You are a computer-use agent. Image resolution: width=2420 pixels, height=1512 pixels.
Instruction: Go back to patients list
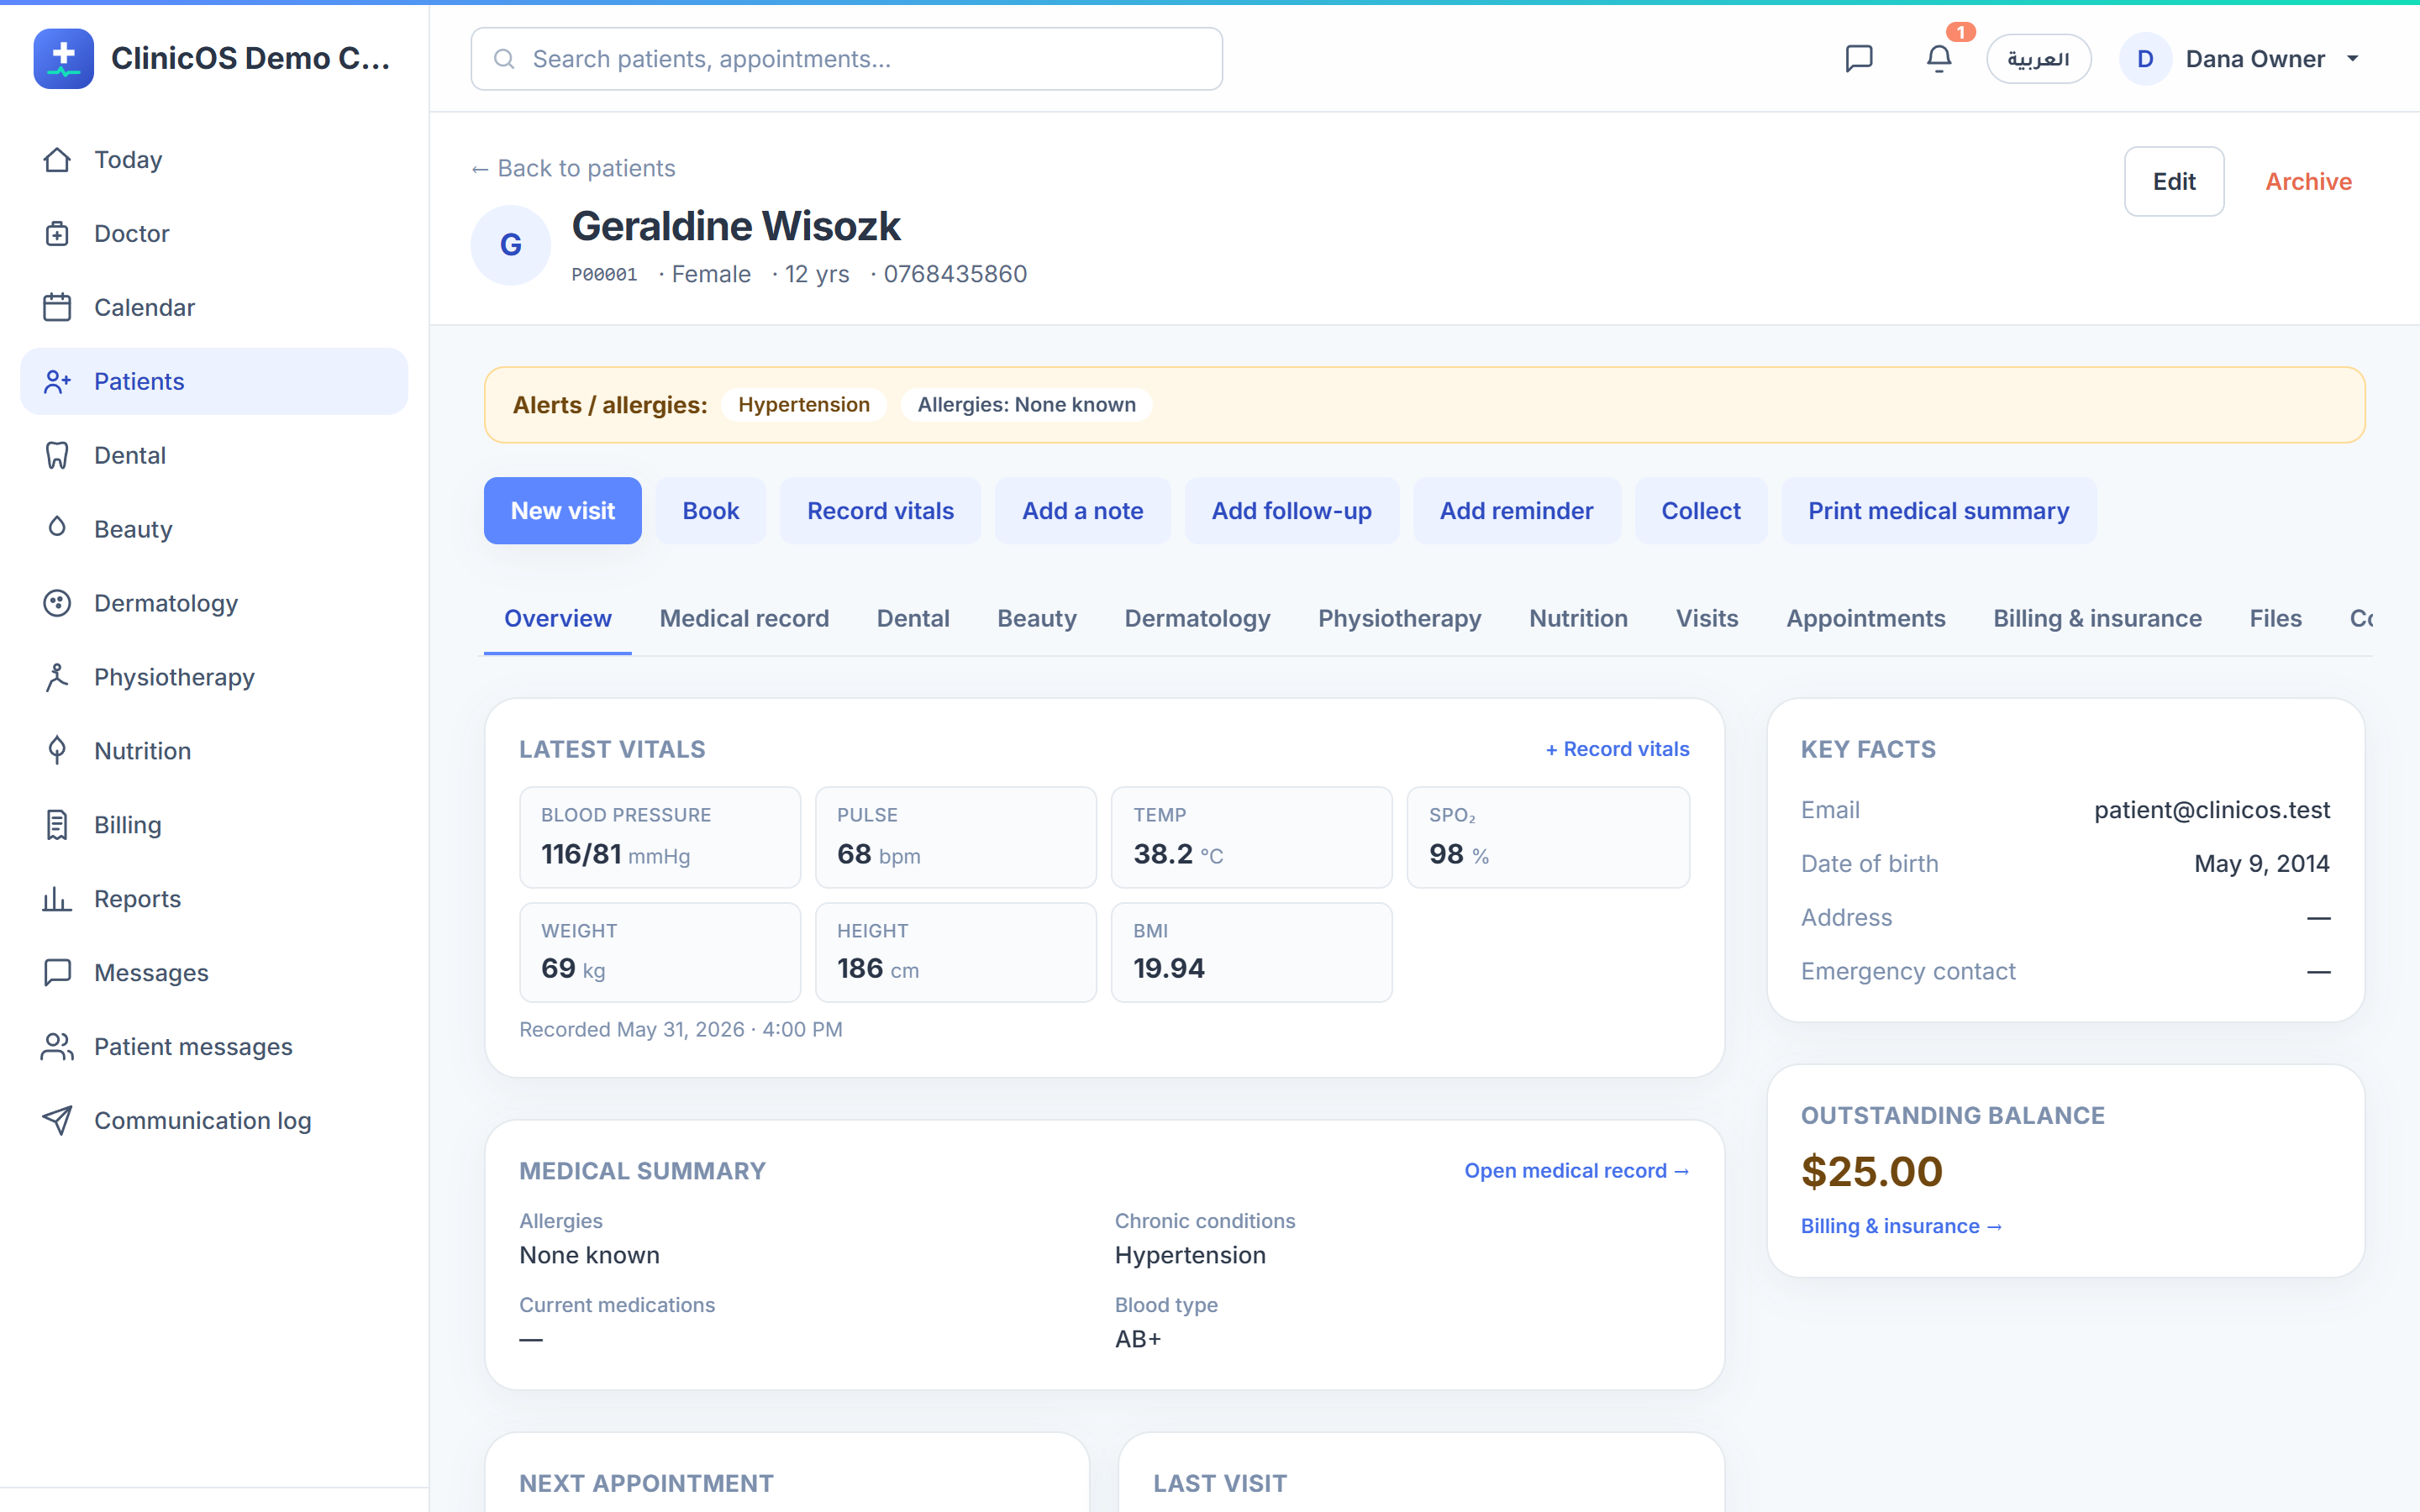[x=573, y=168]
